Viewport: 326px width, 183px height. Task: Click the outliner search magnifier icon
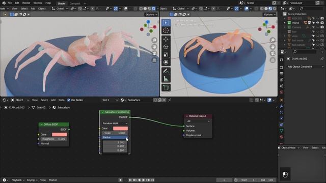point(301,9)
